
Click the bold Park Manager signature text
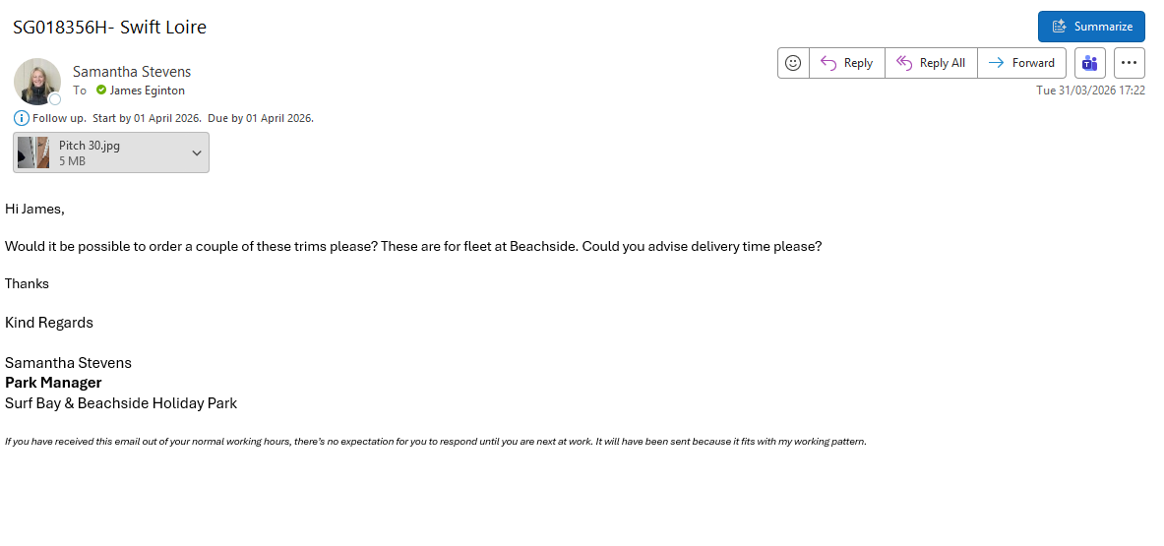click(53, 383)
